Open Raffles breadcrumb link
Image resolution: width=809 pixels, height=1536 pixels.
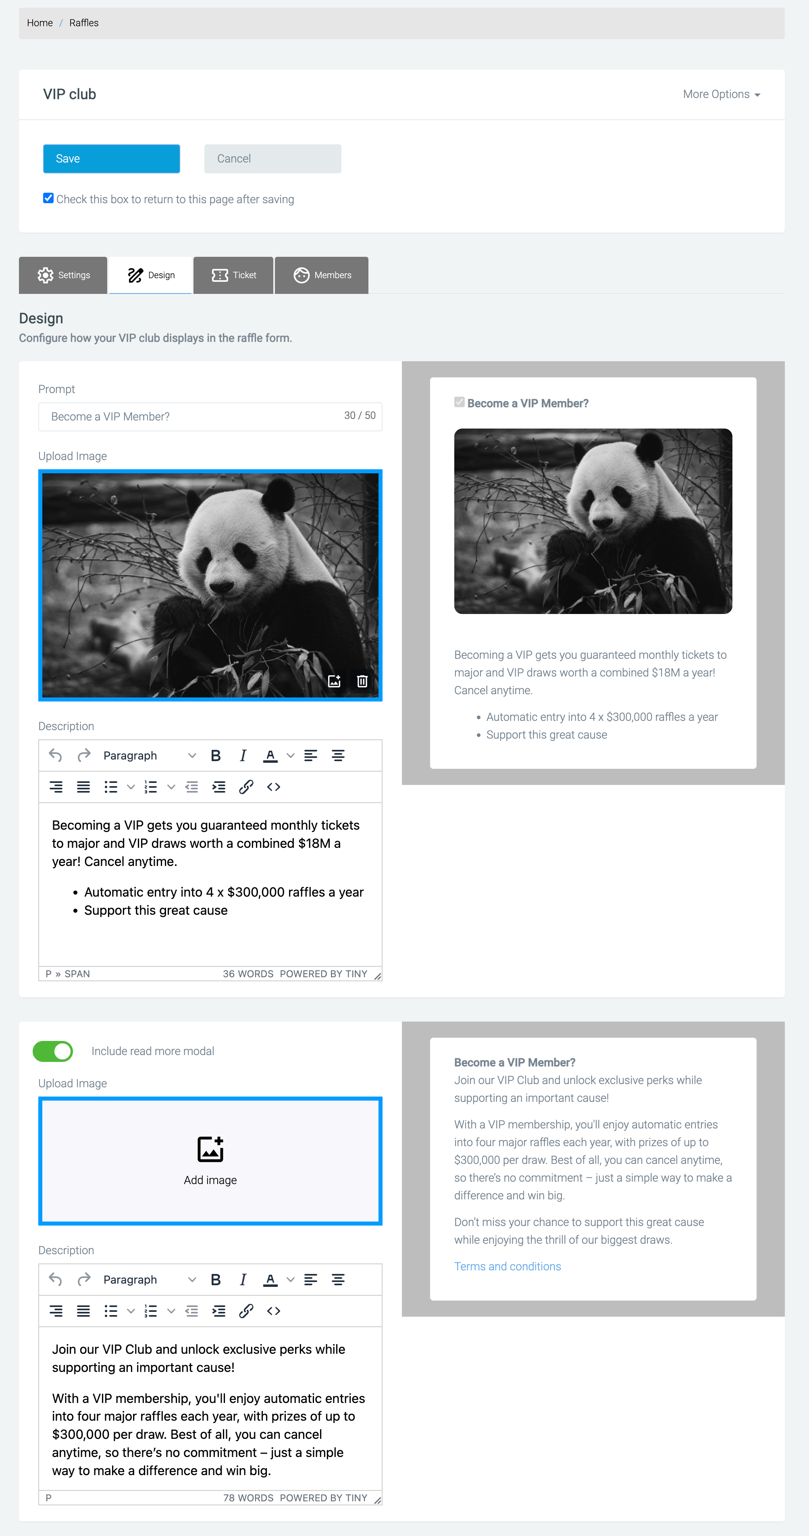click(x=84, y=23)
